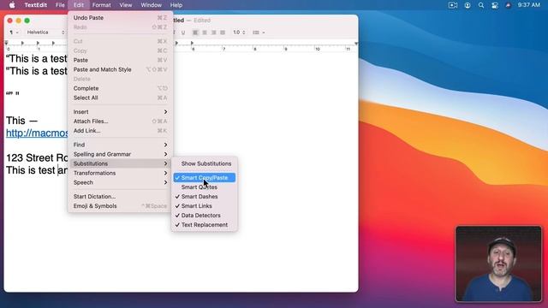Viewport: 548px width, 308px height.
Task: Toggle Smart Dashes substitution
Action: click(205, 197)
